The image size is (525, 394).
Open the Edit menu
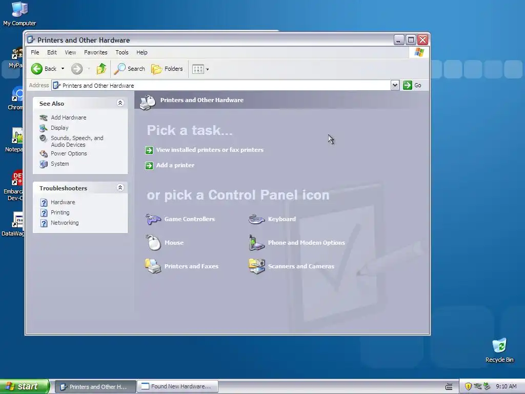(52, 52)
